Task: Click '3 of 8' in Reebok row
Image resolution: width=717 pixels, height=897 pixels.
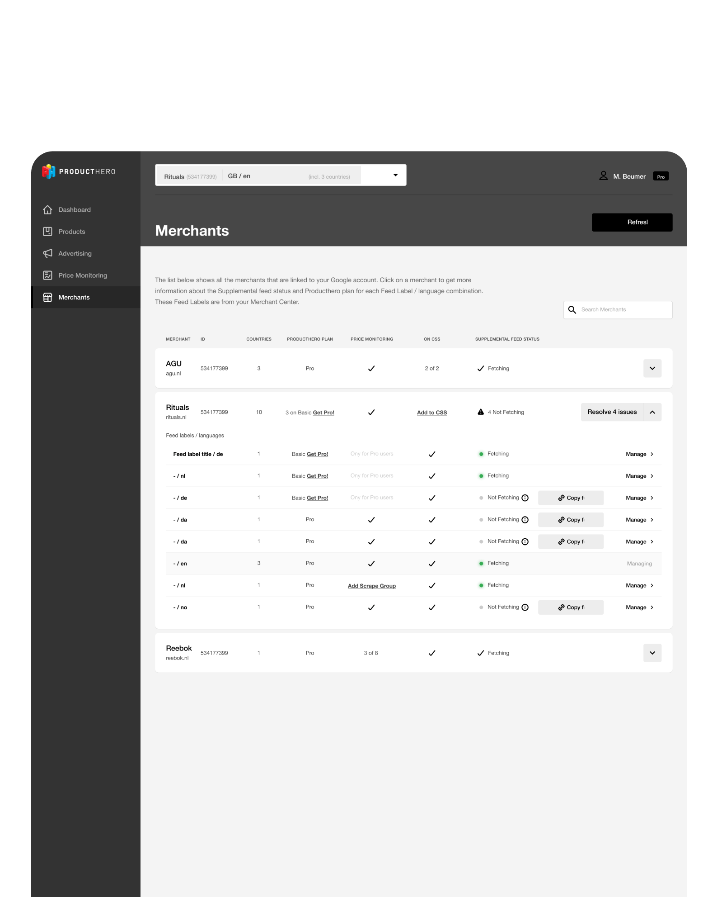Action: (371, 653)
